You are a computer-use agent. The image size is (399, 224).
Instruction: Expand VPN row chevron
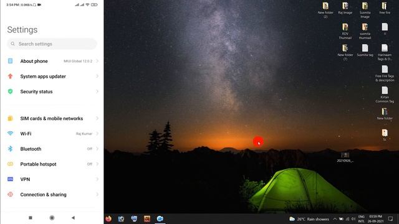[x=97, y=179]
